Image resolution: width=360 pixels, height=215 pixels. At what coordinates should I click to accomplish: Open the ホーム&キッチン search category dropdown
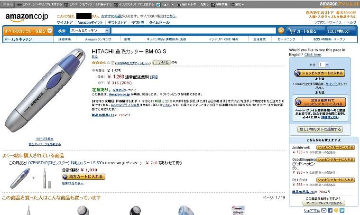click(90, 30)
